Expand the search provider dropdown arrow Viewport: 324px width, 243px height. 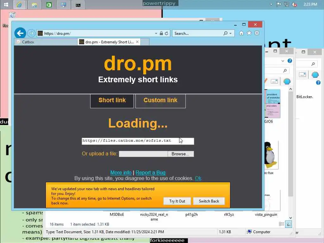coord(231,33)
